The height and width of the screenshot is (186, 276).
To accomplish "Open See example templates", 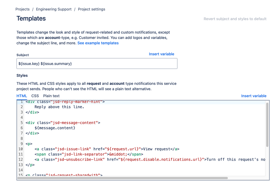I will click(98, 43).
